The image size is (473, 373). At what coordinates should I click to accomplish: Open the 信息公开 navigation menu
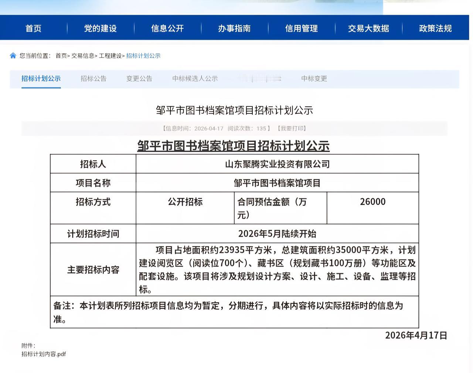tap(167, 28)
